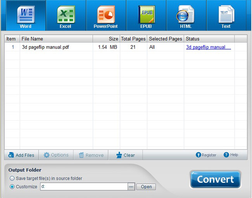Clear the file list

[126, 155]
